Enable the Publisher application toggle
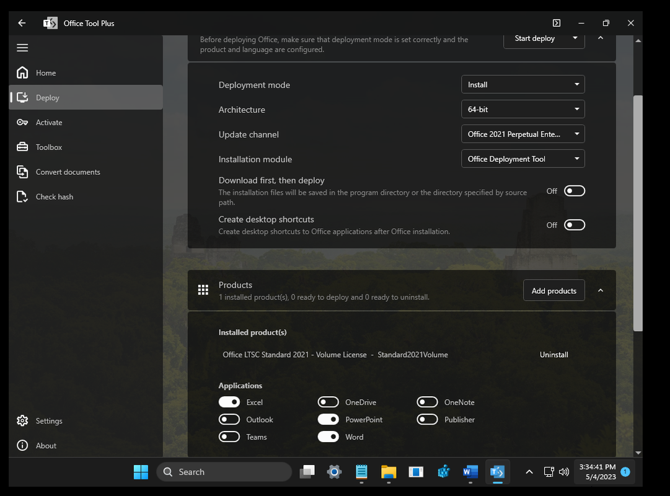This screenshot has width=670, height=496. point(427,420)
